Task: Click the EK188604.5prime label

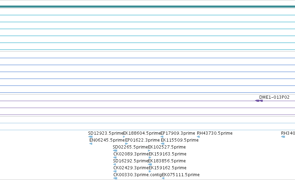Action: pyautogui.click(x=142, y=133)
